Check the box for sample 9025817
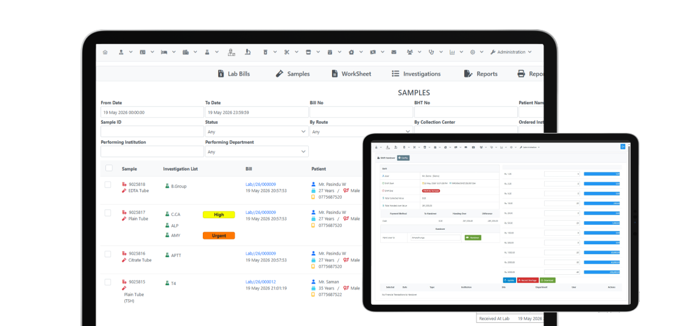The width and height of the screenshot is (694, 326). [x=108, y=213]
